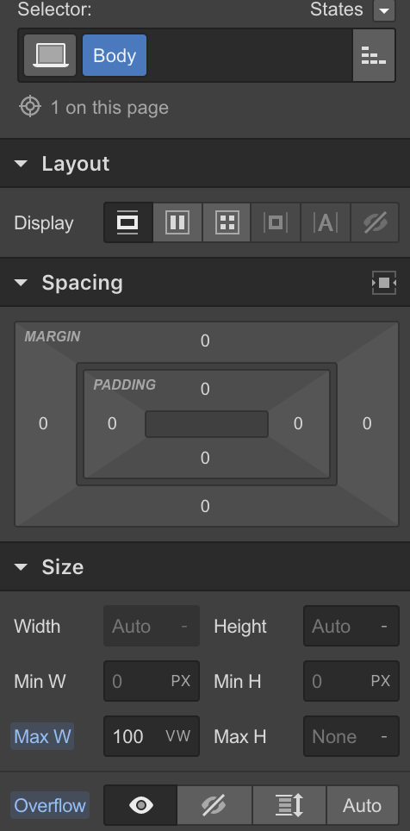Click the Max W value field
This screenshot has height=831, width=410.
[152, 736]
